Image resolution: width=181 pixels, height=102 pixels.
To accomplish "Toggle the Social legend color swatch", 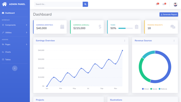I will (x=151, y=89).
